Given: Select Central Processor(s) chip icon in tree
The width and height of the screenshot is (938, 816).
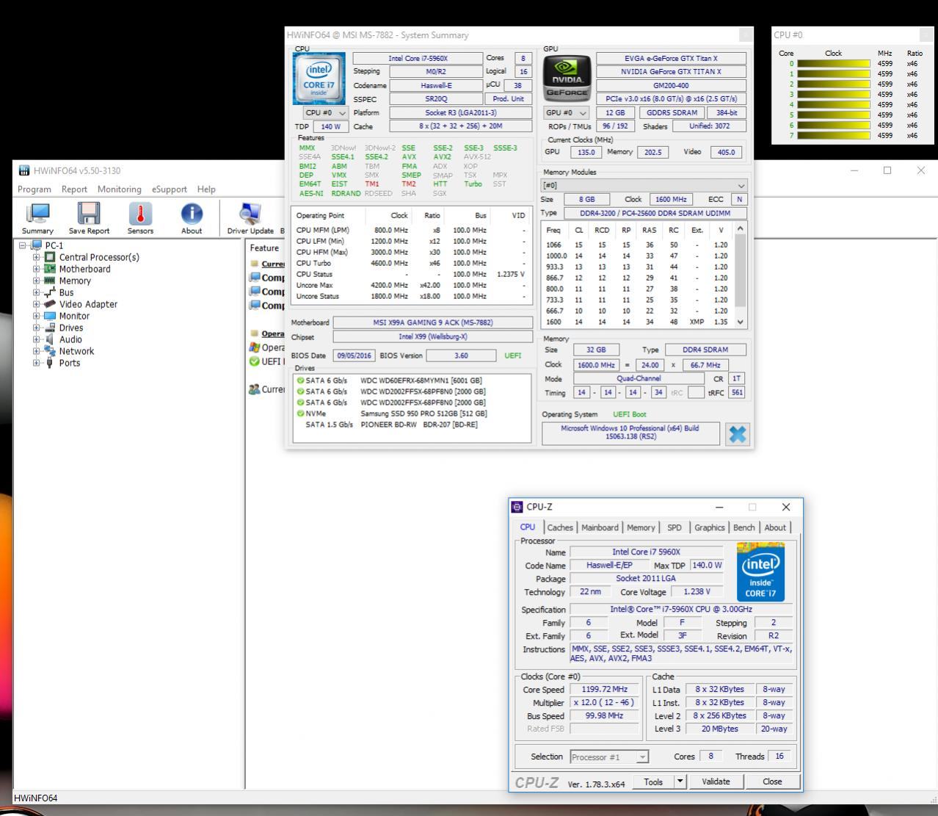Looking at the screenshot, I should (x=50, y=257).
